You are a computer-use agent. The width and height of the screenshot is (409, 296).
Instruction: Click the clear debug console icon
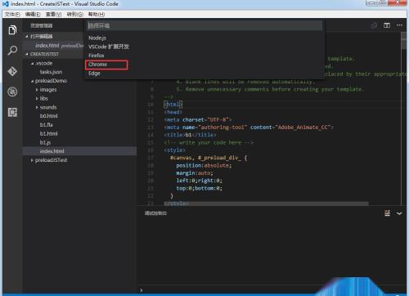387,213
